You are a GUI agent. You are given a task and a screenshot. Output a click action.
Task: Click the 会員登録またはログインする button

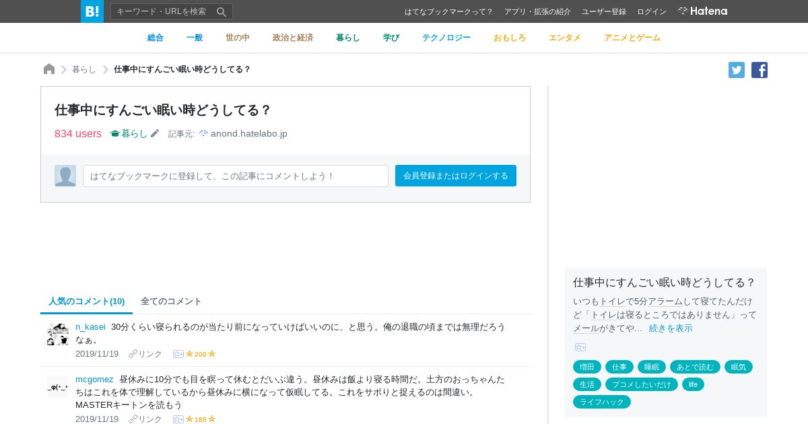[x=456, y=176]
